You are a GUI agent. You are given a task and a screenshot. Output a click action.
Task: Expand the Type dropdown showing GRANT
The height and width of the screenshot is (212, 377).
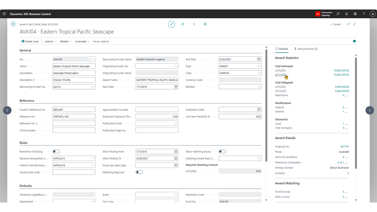tap(259, 66)
